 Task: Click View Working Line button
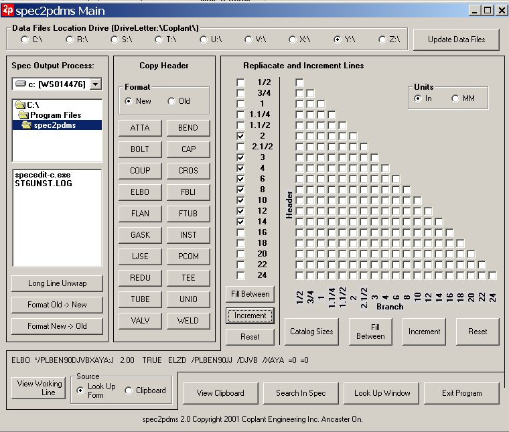tap(39, 388)
